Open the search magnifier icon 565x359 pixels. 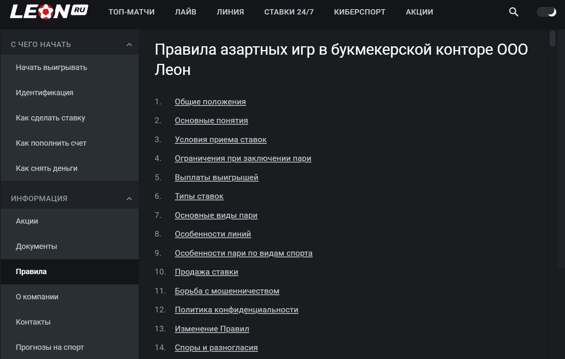coord(514,12)
